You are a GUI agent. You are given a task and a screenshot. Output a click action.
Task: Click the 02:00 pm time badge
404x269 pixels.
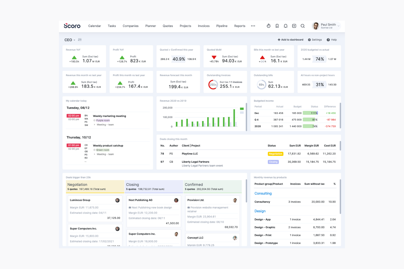tap(74, 116)
